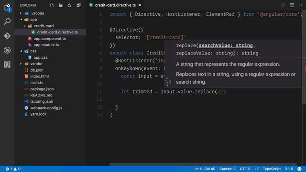
Task: Change end of line sequence LF
Action: point(256,169)
